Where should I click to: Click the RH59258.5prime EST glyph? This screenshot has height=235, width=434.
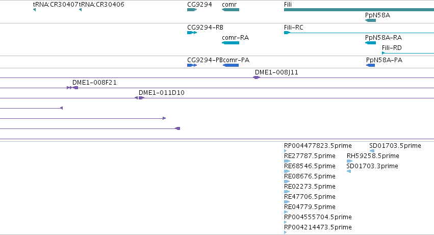pos(349,161)
